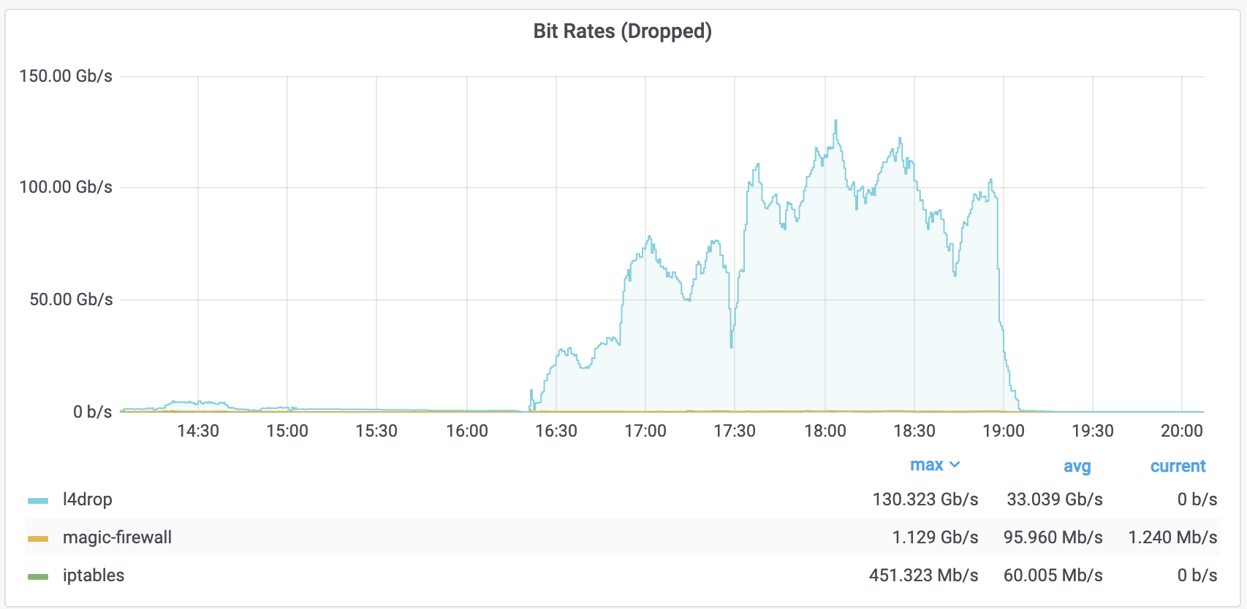The width and height of the screenshot is (1247, 609).
Task: Sort legend by current column
Action: (1178, 466)
